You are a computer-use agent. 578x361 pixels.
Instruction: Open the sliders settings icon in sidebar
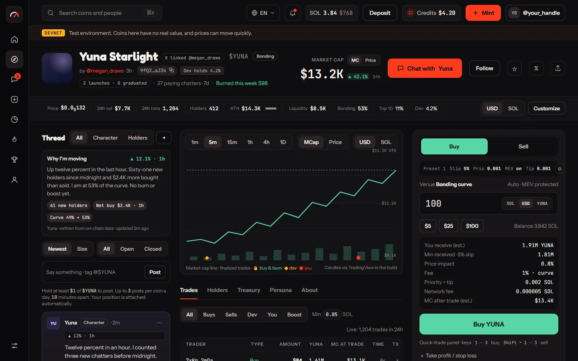coord(14,346)
